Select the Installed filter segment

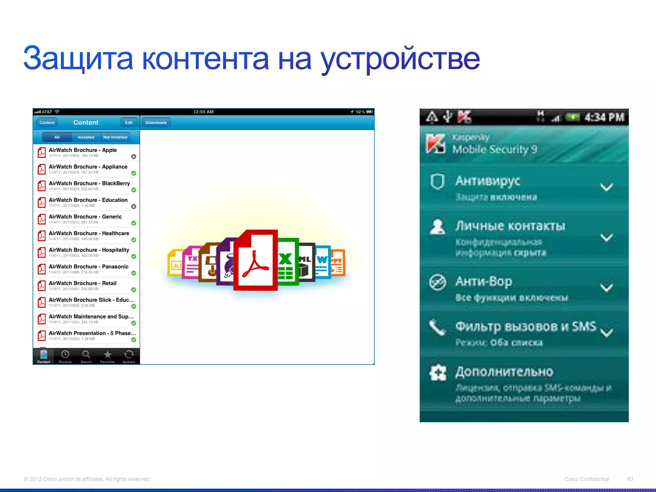click(86, 137)
